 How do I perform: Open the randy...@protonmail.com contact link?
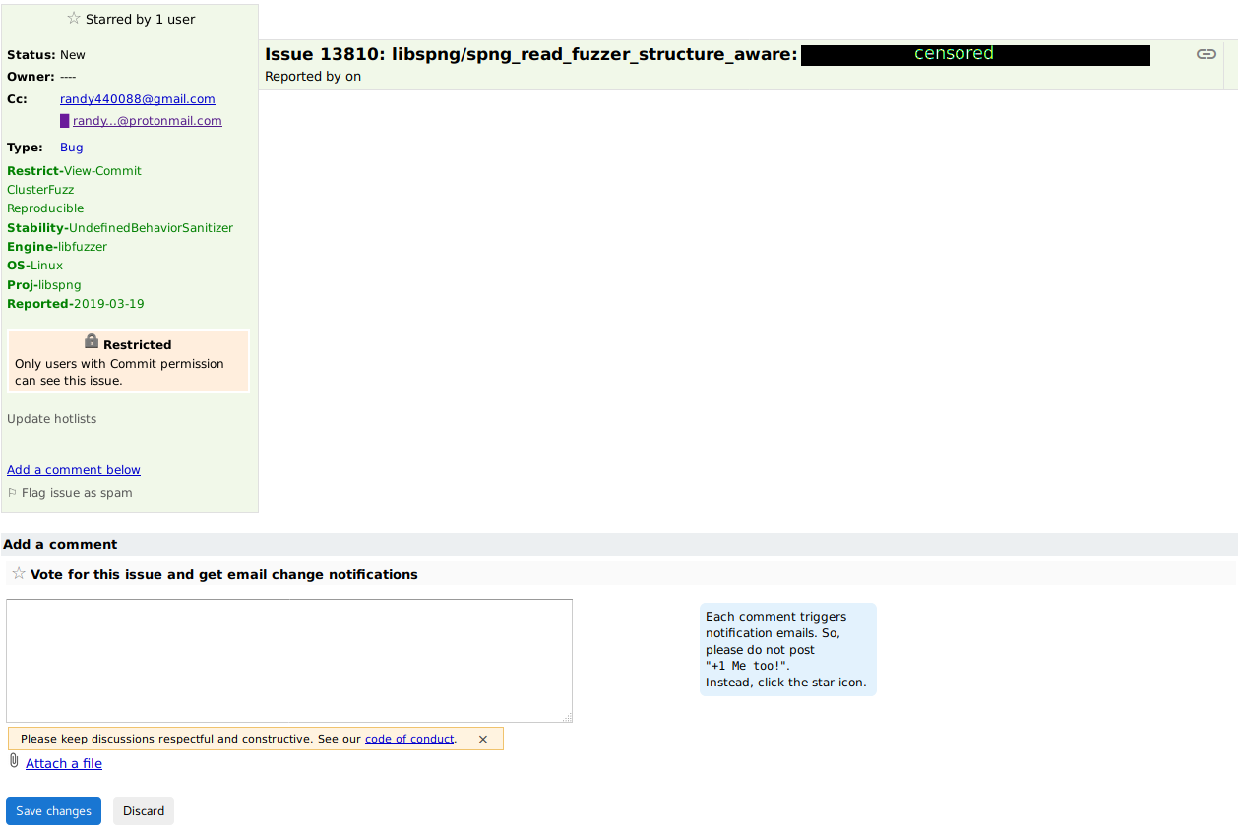click(x=148, y=120)
